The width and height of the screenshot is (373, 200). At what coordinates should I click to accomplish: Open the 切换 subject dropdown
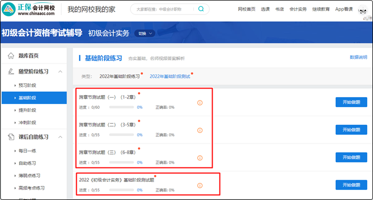(x=145, y=34)
